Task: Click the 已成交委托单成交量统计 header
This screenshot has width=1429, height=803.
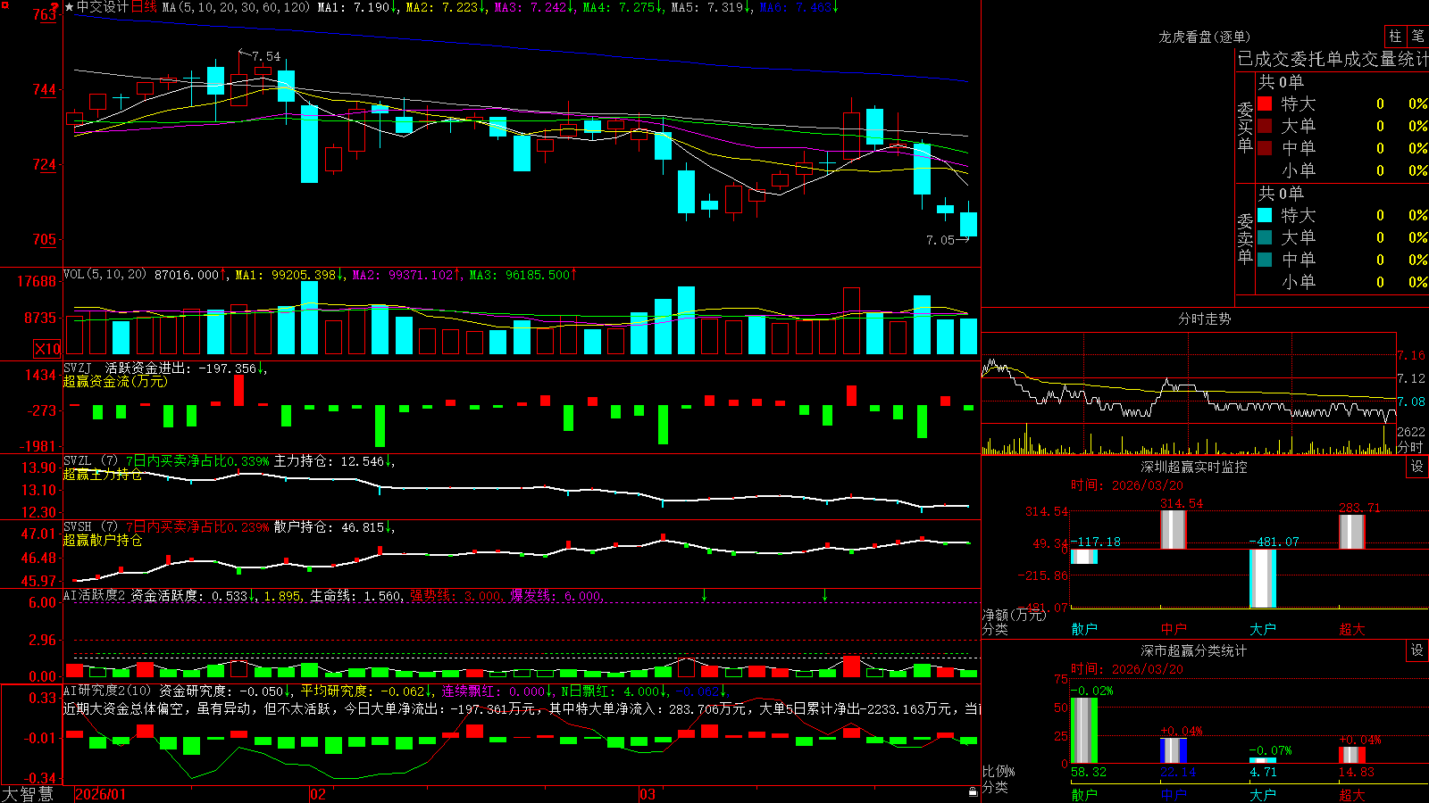Action: 1333,59
